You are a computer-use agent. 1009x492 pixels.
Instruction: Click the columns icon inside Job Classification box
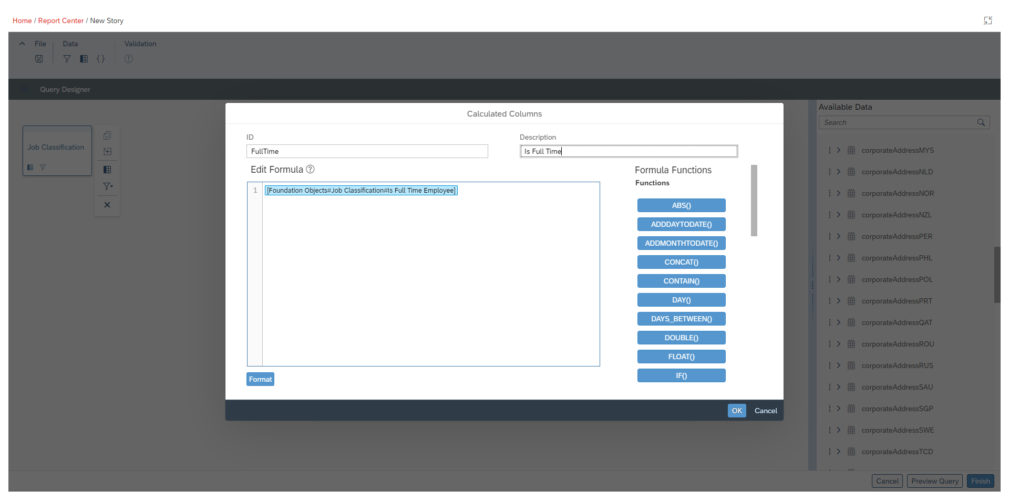coord(30,168)
